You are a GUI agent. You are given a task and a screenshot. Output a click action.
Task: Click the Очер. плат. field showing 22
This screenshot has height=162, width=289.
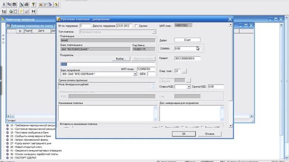point(177,71)
